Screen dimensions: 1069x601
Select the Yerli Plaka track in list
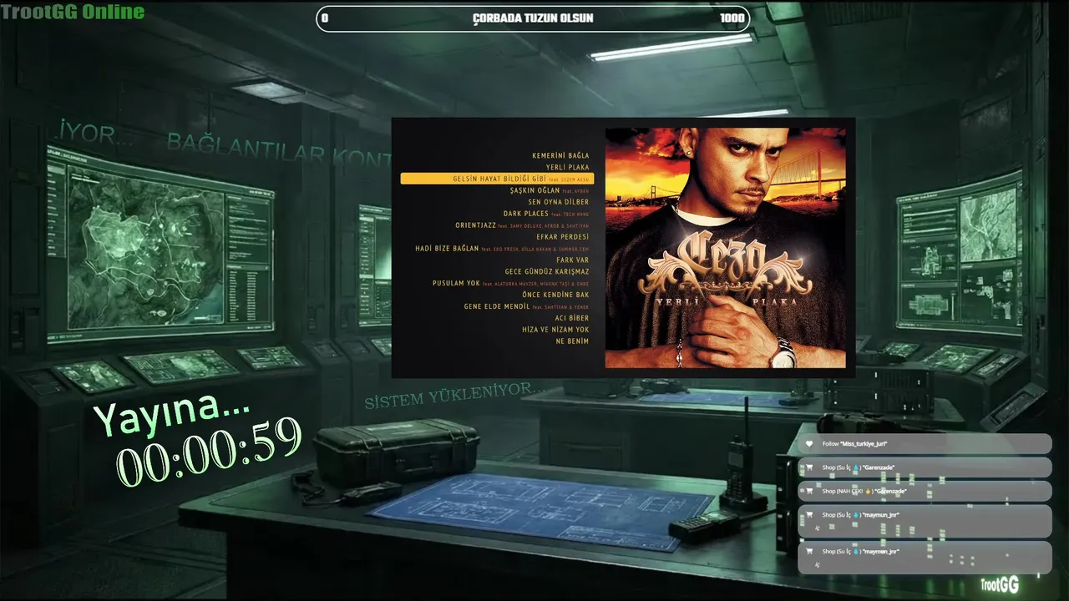(567, 167)
